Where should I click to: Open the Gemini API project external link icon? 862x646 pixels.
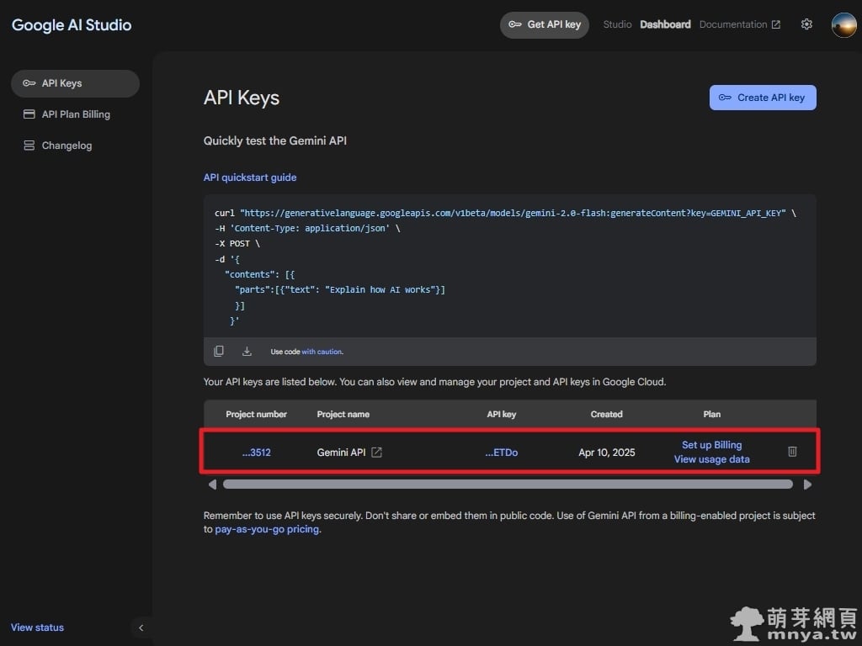(377, 453)
